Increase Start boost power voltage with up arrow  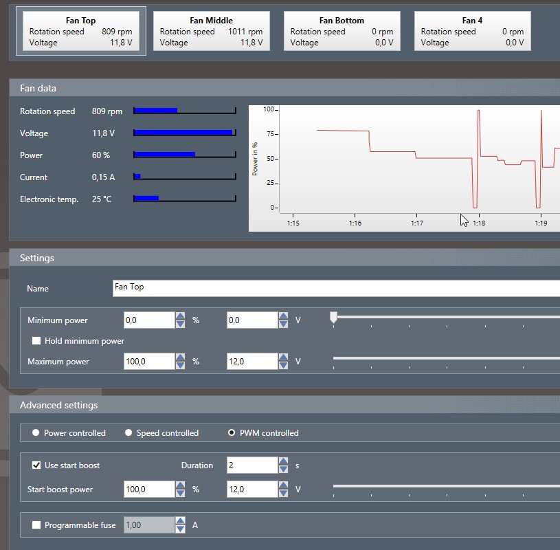click(284, 485)
